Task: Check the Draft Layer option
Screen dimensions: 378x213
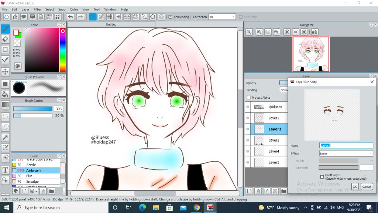Action: 322,177
